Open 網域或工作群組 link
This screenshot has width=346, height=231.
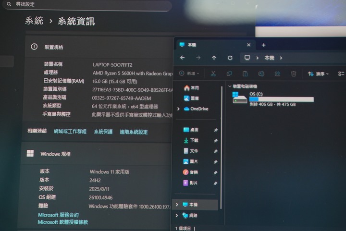(x=70, y=132)
